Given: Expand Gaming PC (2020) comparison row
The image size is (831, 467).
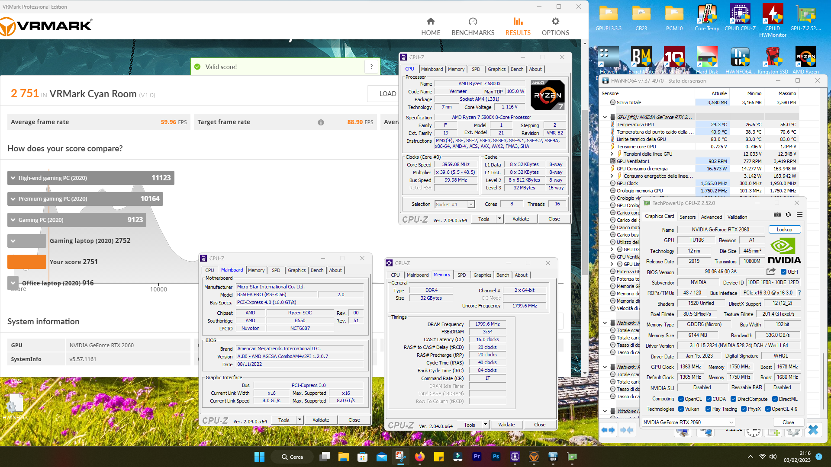Looking at the screenshot, I should point(13,220).
